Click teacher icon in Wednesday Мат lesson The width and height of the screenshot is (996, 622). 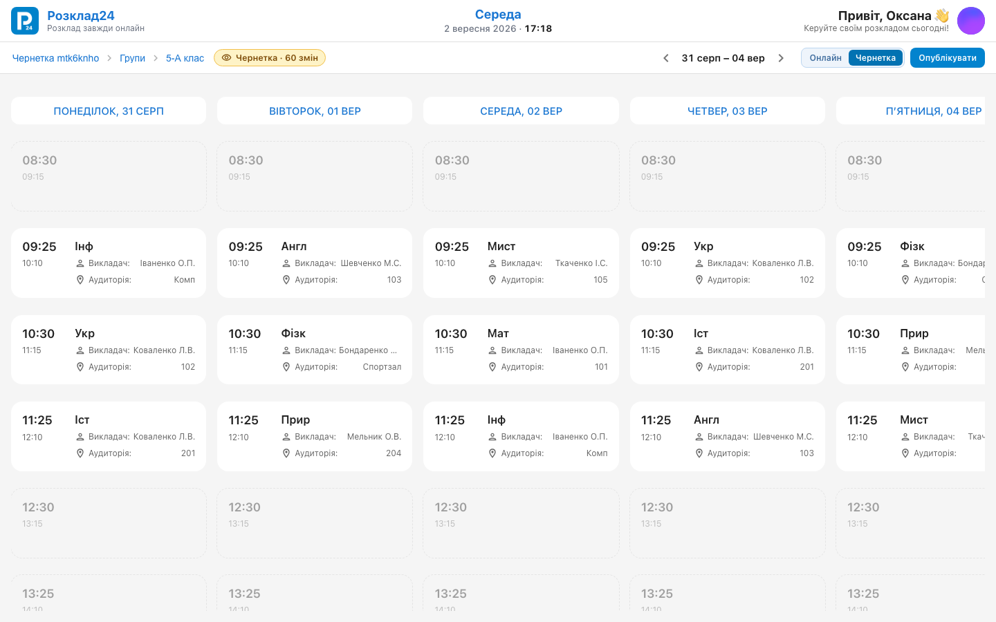click(x=492, y=350)
